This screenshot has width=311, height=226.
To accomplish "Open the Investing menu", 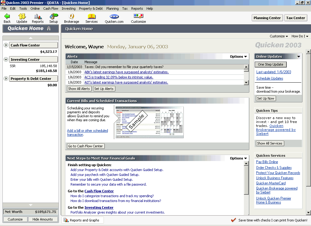I will click(x=68, y=9).
